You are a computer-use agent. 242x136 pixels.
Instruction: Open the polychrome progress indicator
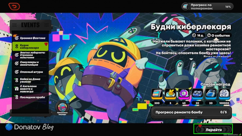coord(207,7)
